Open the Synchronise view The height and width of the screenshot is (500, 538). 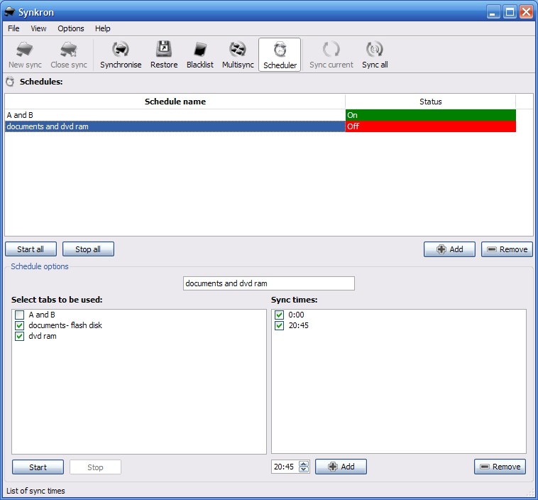(121, 55)
